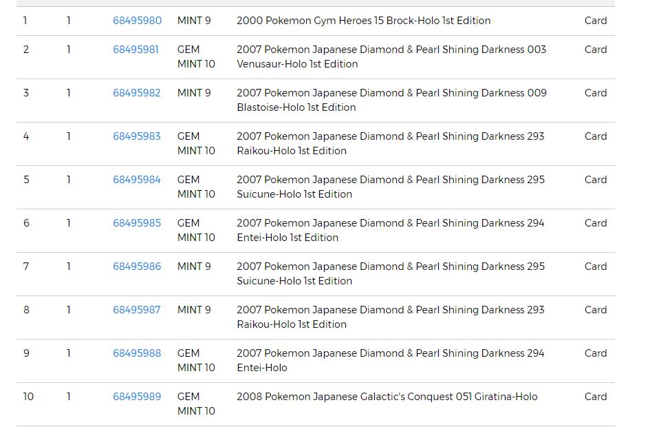Click cert link 68495985

[x=137, y=223]
